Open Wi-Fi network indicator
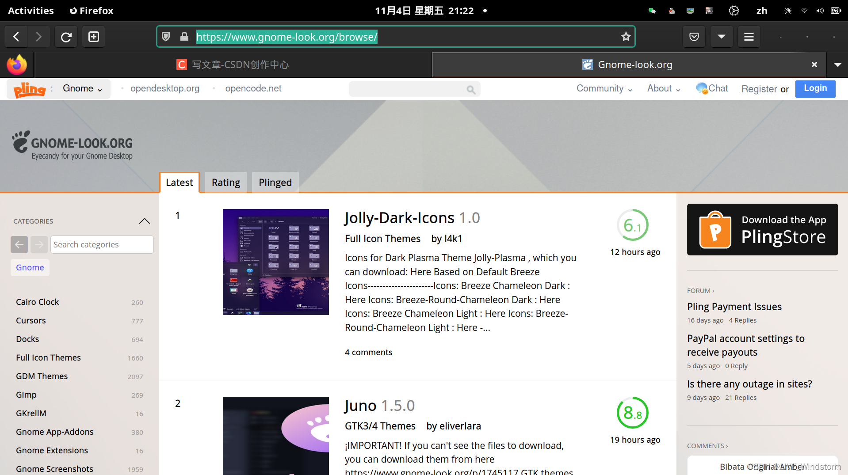The width and height of the screenshot is (848, 475). coord(804,11)
